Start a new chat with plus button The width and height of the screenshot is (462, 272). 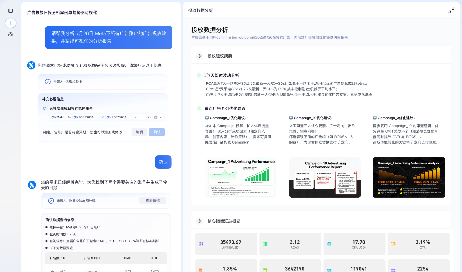pyautogui.click(x=11, y=23)
